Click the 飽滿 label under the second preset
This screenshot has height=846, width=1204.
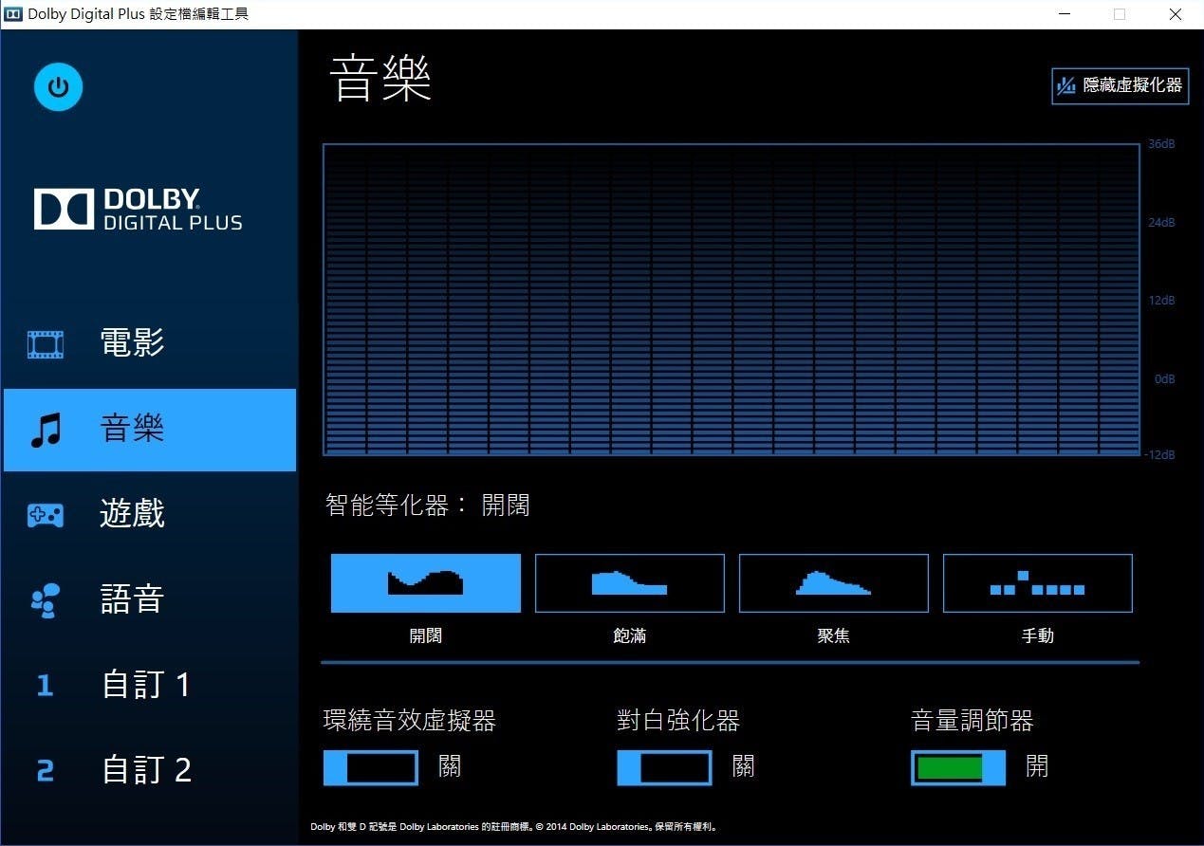pyautogui.click(x=629, y=636)
